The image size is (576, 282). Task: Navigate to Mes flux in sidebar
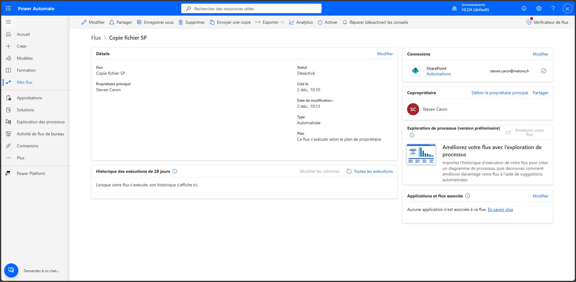tap(25, 82)
